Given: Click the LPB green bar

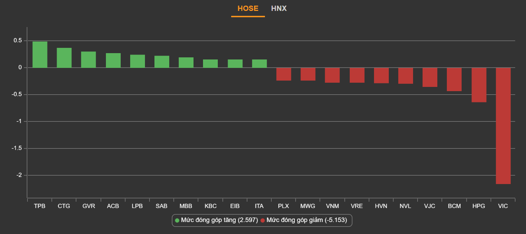Looking at the screenshot, I should 137,61.
